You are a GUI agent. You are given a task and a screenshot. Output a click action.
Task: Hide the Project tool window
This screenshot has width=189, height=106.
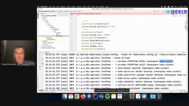(x=68, y=14)
